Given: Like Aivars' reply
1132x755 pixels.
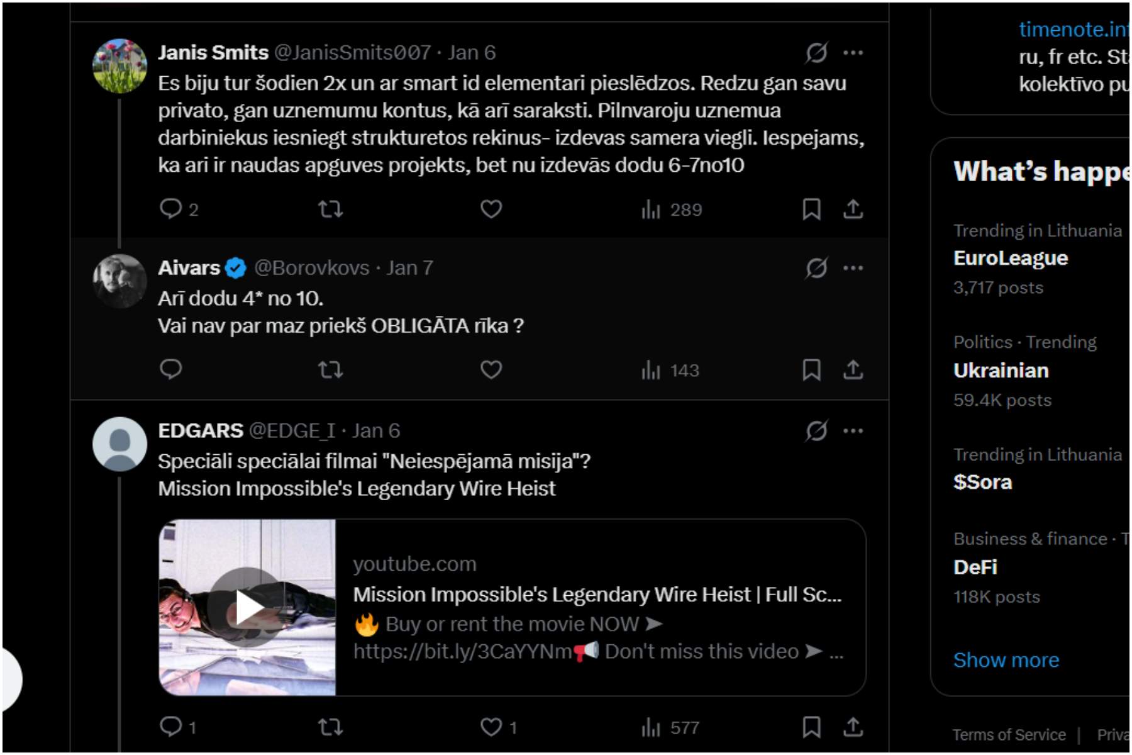Looking at the screenshot, I should [x=491, y=370].
